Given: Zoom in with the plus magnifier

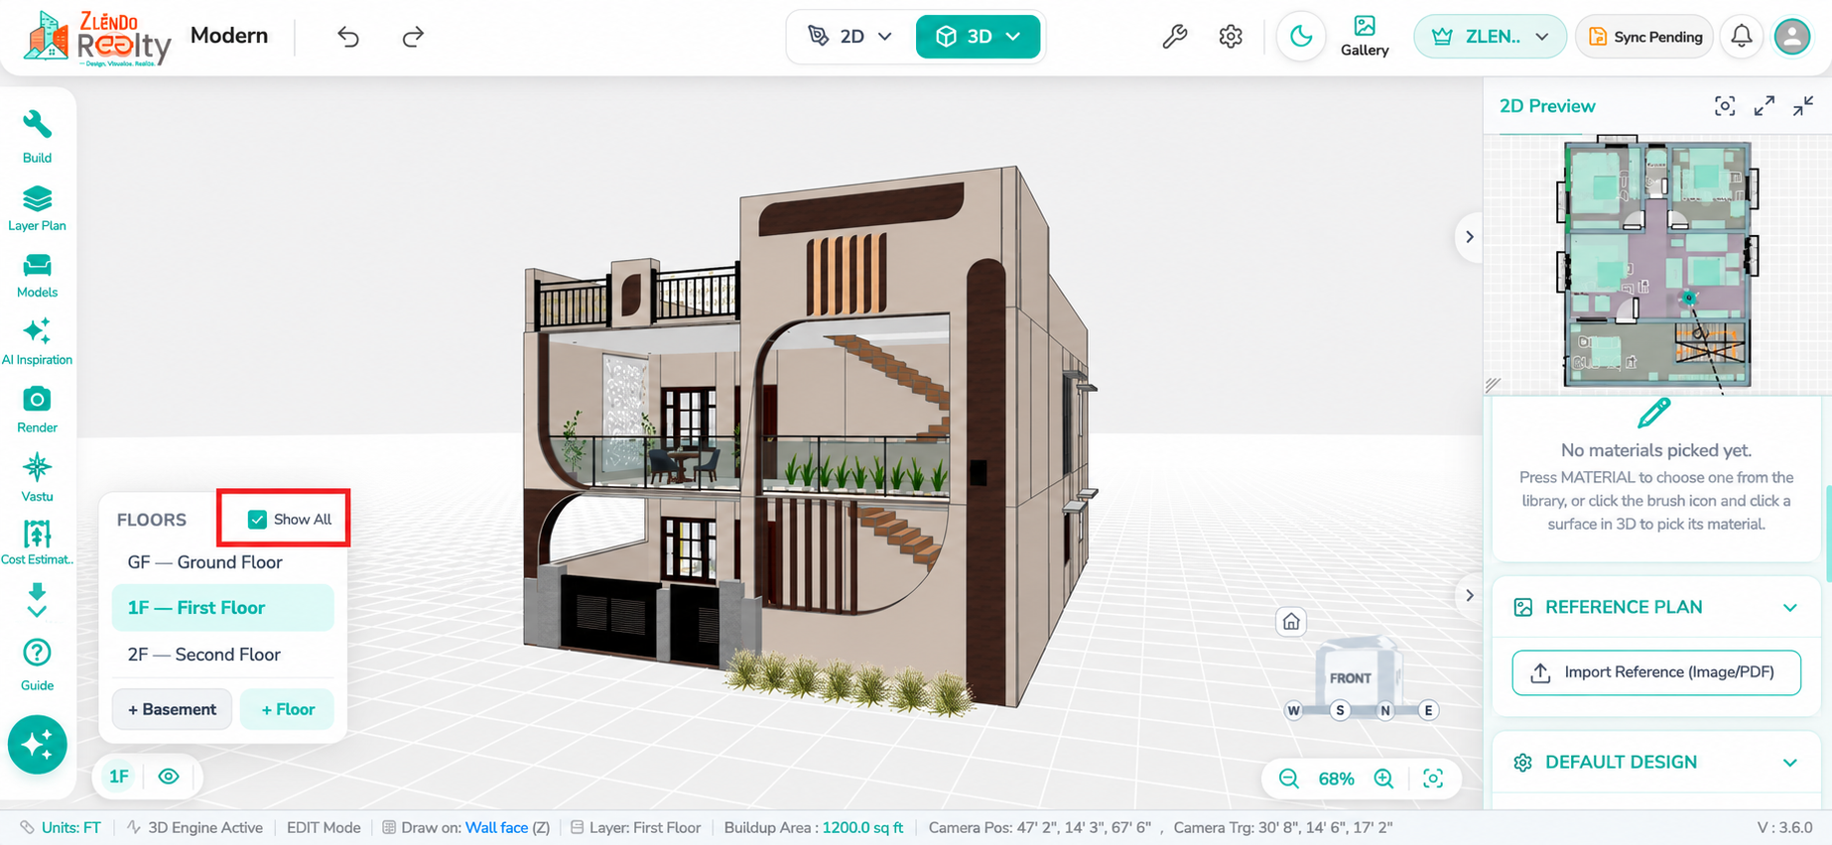Looking at the screenshot, I should point(1384,779).
